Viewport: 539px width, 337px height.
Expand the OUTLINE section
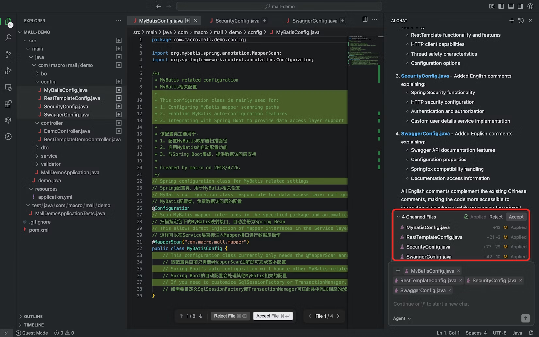[33, 316]
